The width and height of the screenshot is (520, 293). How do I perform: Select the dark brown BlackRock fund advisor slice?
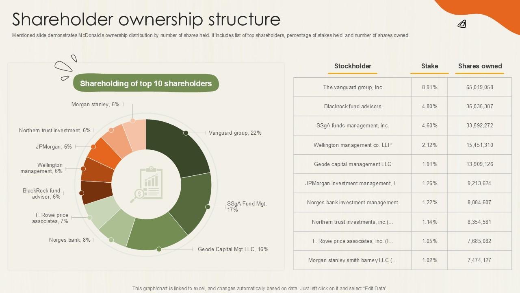[x=96, y=192]
